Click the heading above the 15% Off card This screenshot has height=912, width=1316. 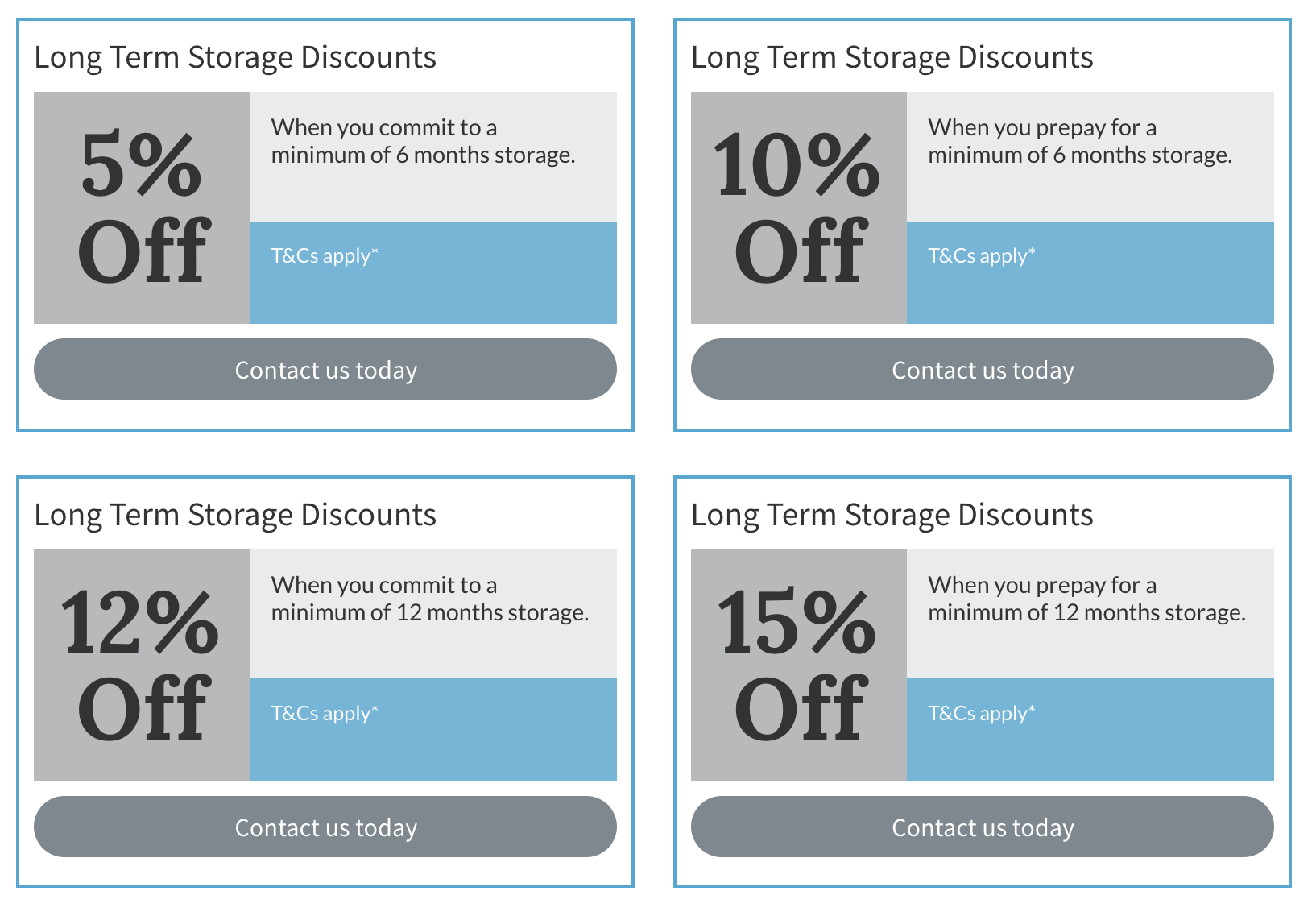[x=892, y=516]
